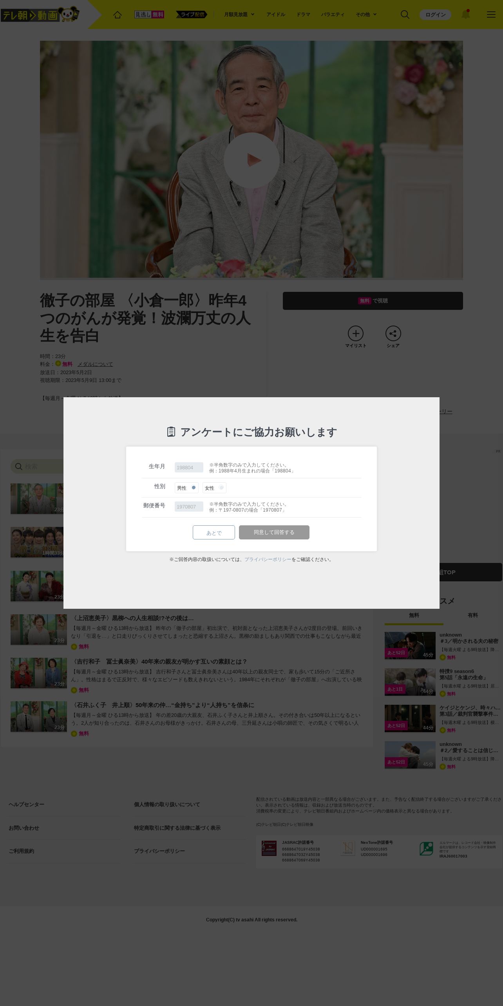Screen dimensions: 503x1006
Task: Open ライブ配信 live streaming
Action: 191,14
